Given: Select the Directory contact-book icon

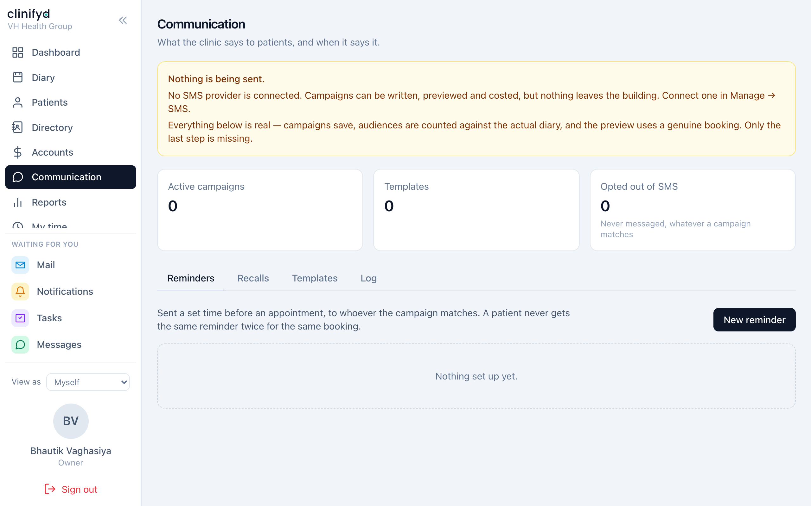Looking at the screenshot, I should pyautogui.click(x=18, y=127).
